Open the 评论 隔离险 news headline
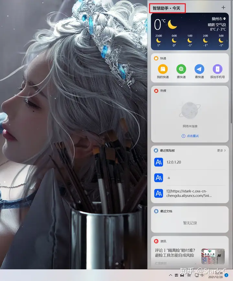Viewport: 233px width, 281px height. 175,253
